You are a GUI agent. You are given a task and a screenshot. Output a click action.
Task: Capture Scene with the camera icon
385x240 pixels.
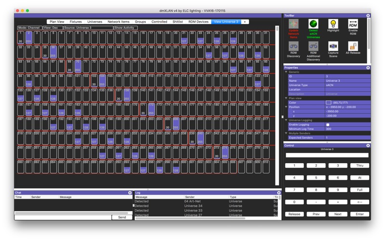pos(333,47)
